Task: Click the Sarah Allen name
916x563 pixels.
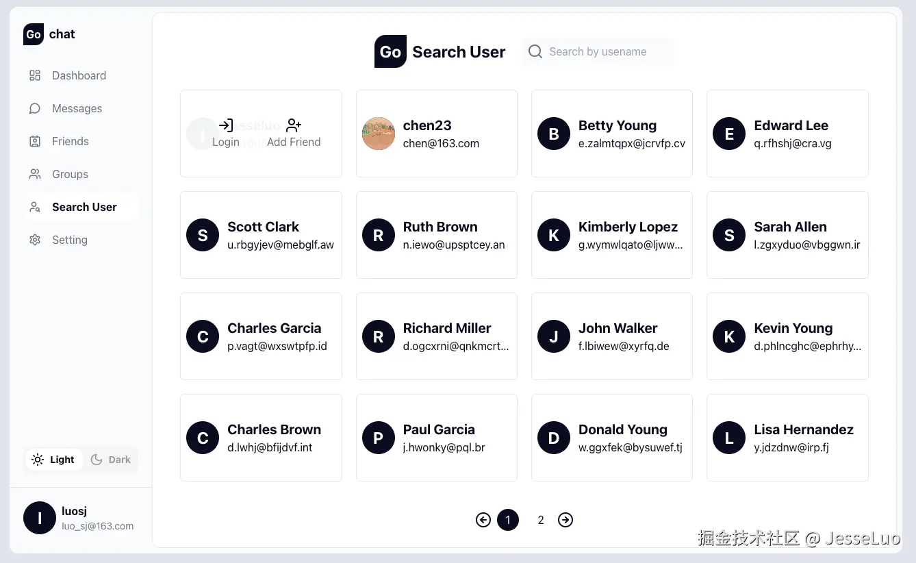Action: point(790,227)
